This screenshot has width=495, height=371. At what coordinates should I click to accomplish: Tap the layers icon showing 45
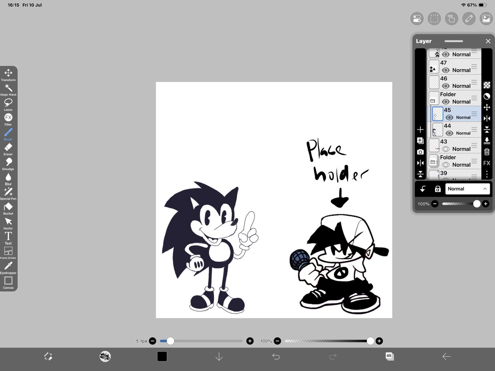click(389, 357)
